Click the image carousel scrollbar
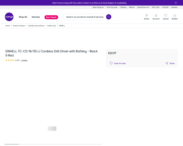The image size is (183, 146). coord(53,144)
